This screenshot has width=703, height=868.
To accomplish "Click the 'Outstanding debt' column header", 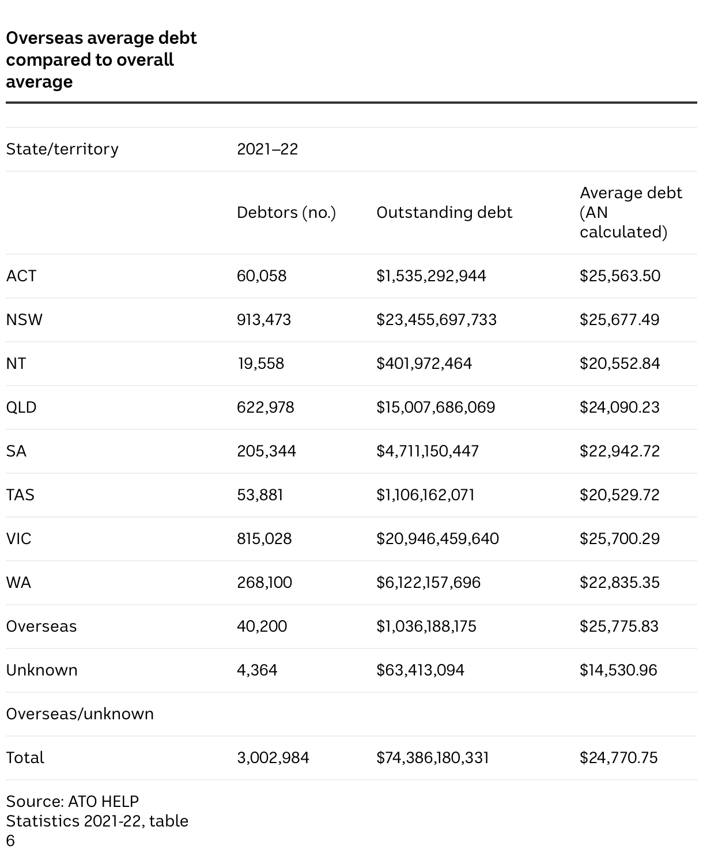I will pyautogui.click(x=444, y=213).
